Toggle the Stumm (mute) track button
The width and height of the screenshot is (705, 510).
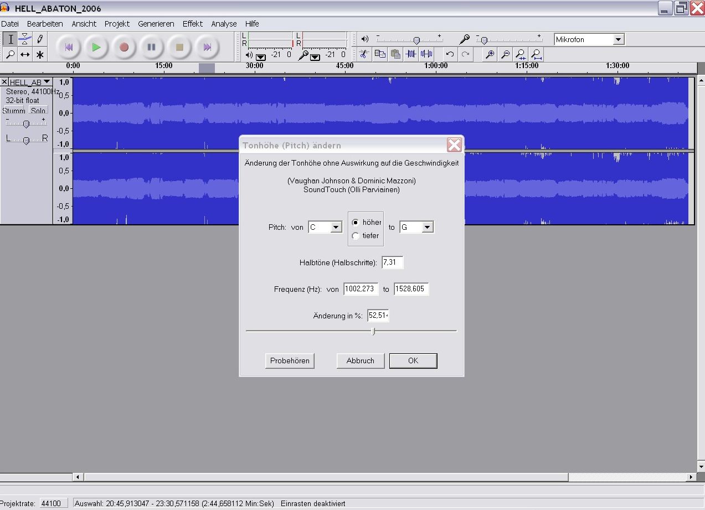pos(14,111)
